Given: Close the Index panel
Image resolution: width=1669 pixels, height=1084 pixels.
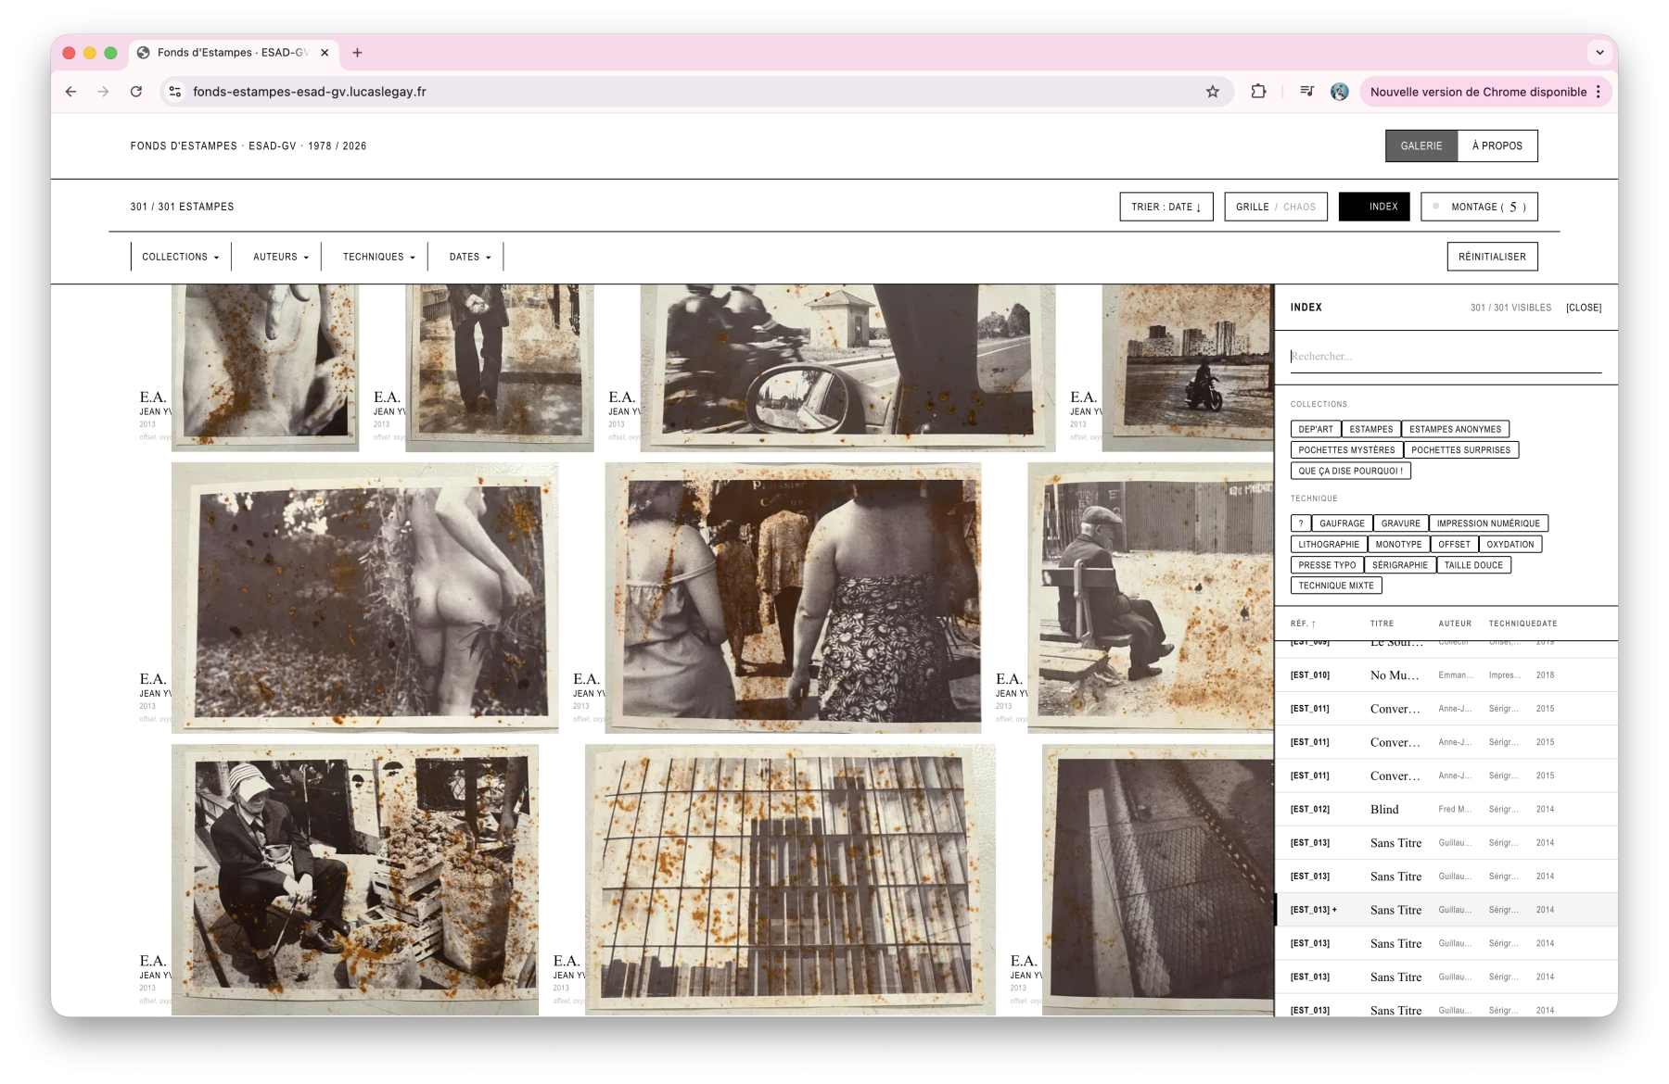Looking at the screenshot, I should (x=1584, y=308).
